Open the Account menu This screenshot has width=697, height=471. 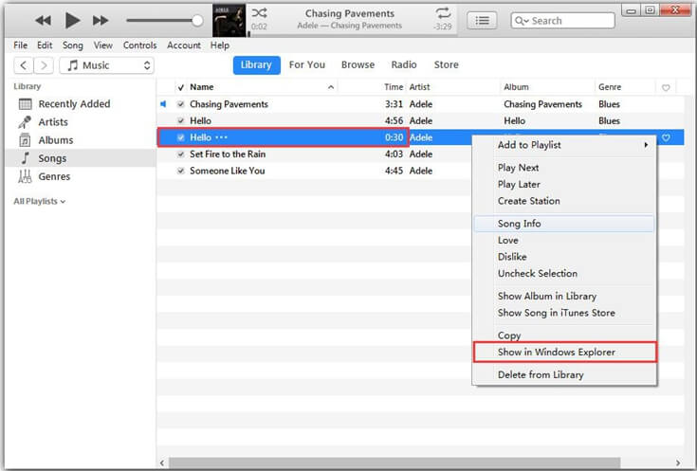click(x=184, y=45)
